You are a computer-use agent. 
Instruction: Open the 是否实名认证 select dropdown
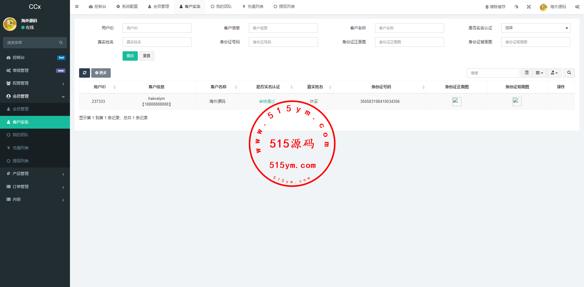535,28
